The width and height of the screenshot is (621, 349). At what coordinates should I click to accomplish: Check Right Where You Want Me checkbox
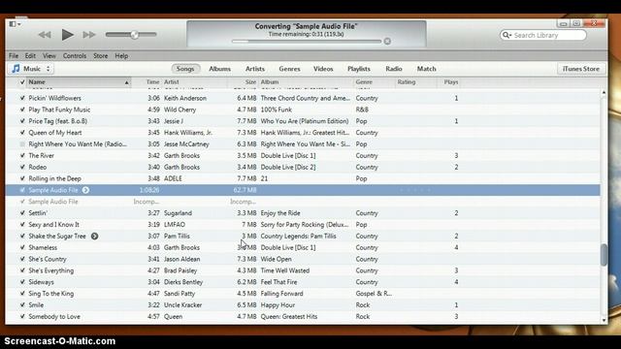tap(22, 144)
